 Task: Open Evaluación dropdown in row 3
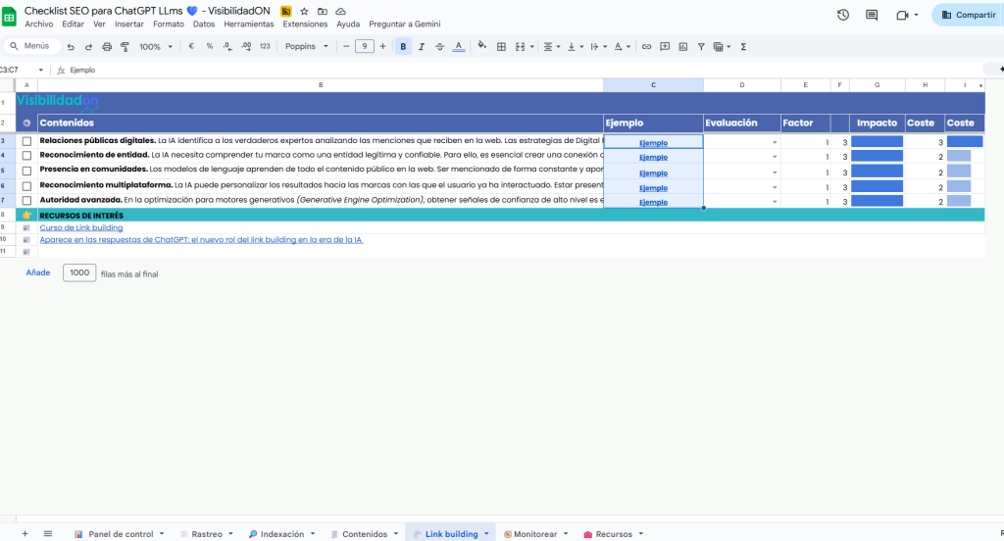(x=775, y=143)
